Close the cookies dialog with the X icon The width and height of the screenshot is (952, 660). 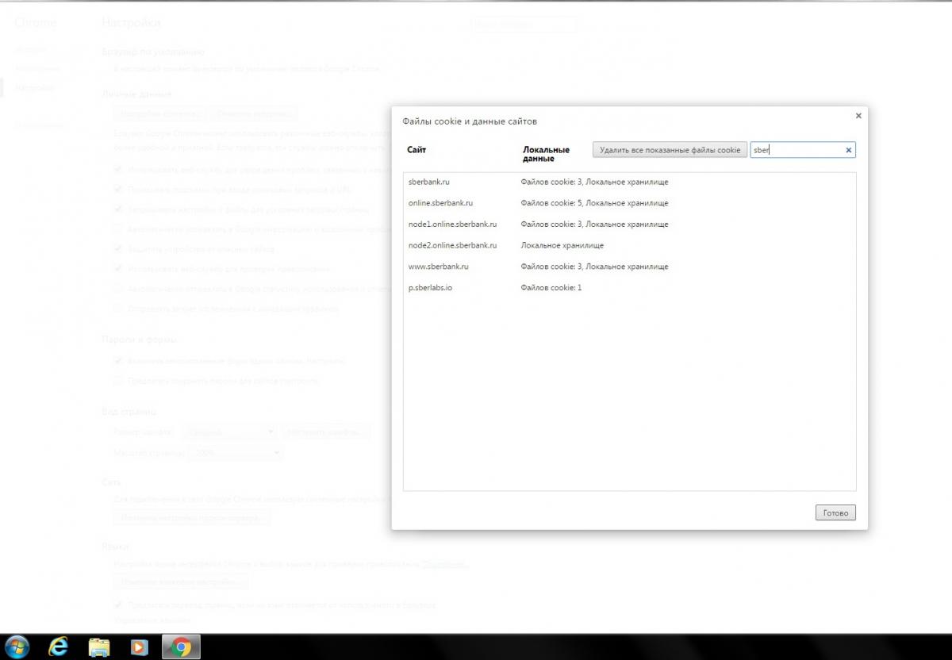(x=858, y=116)
